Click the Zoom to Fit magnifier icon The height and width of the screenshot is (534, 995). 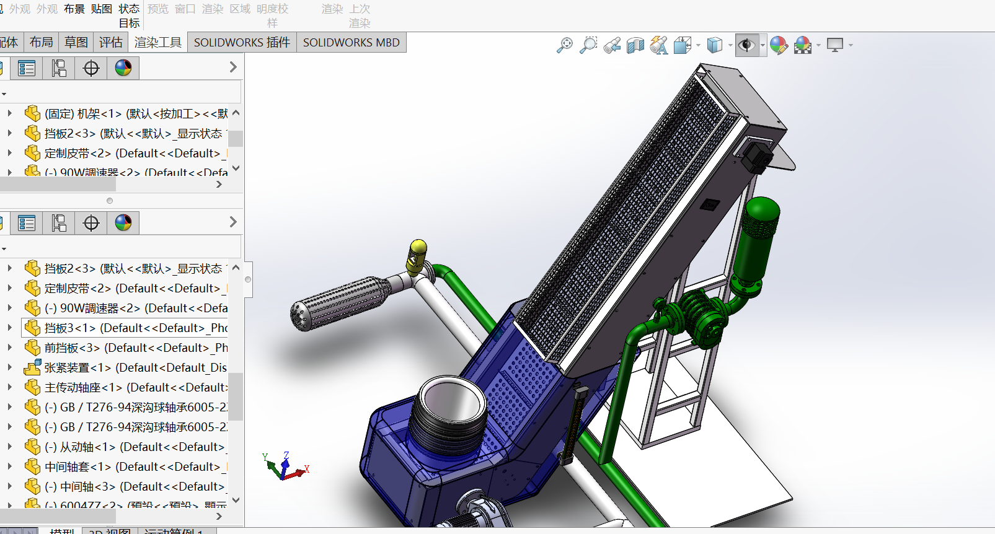coord(564,45)
